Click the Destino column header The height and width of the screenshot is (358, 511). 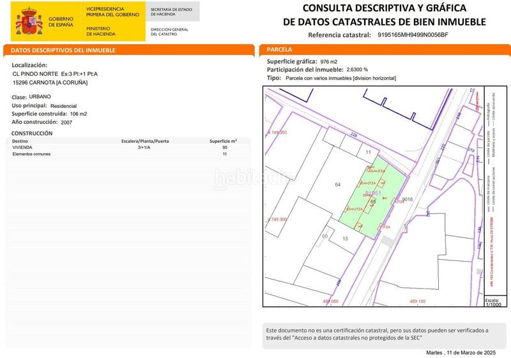[x=21, y=140]
